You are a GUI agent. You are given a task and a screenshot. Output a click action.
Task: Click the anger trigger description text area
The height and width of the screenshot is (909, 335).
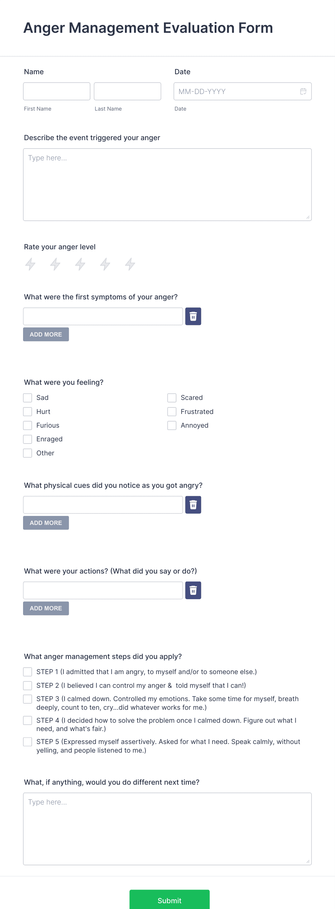167,184
